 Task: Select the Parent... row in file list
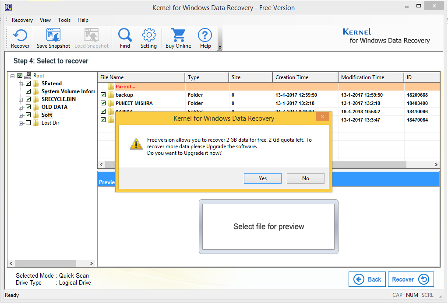pyautogui.click(x=268, y=87)
